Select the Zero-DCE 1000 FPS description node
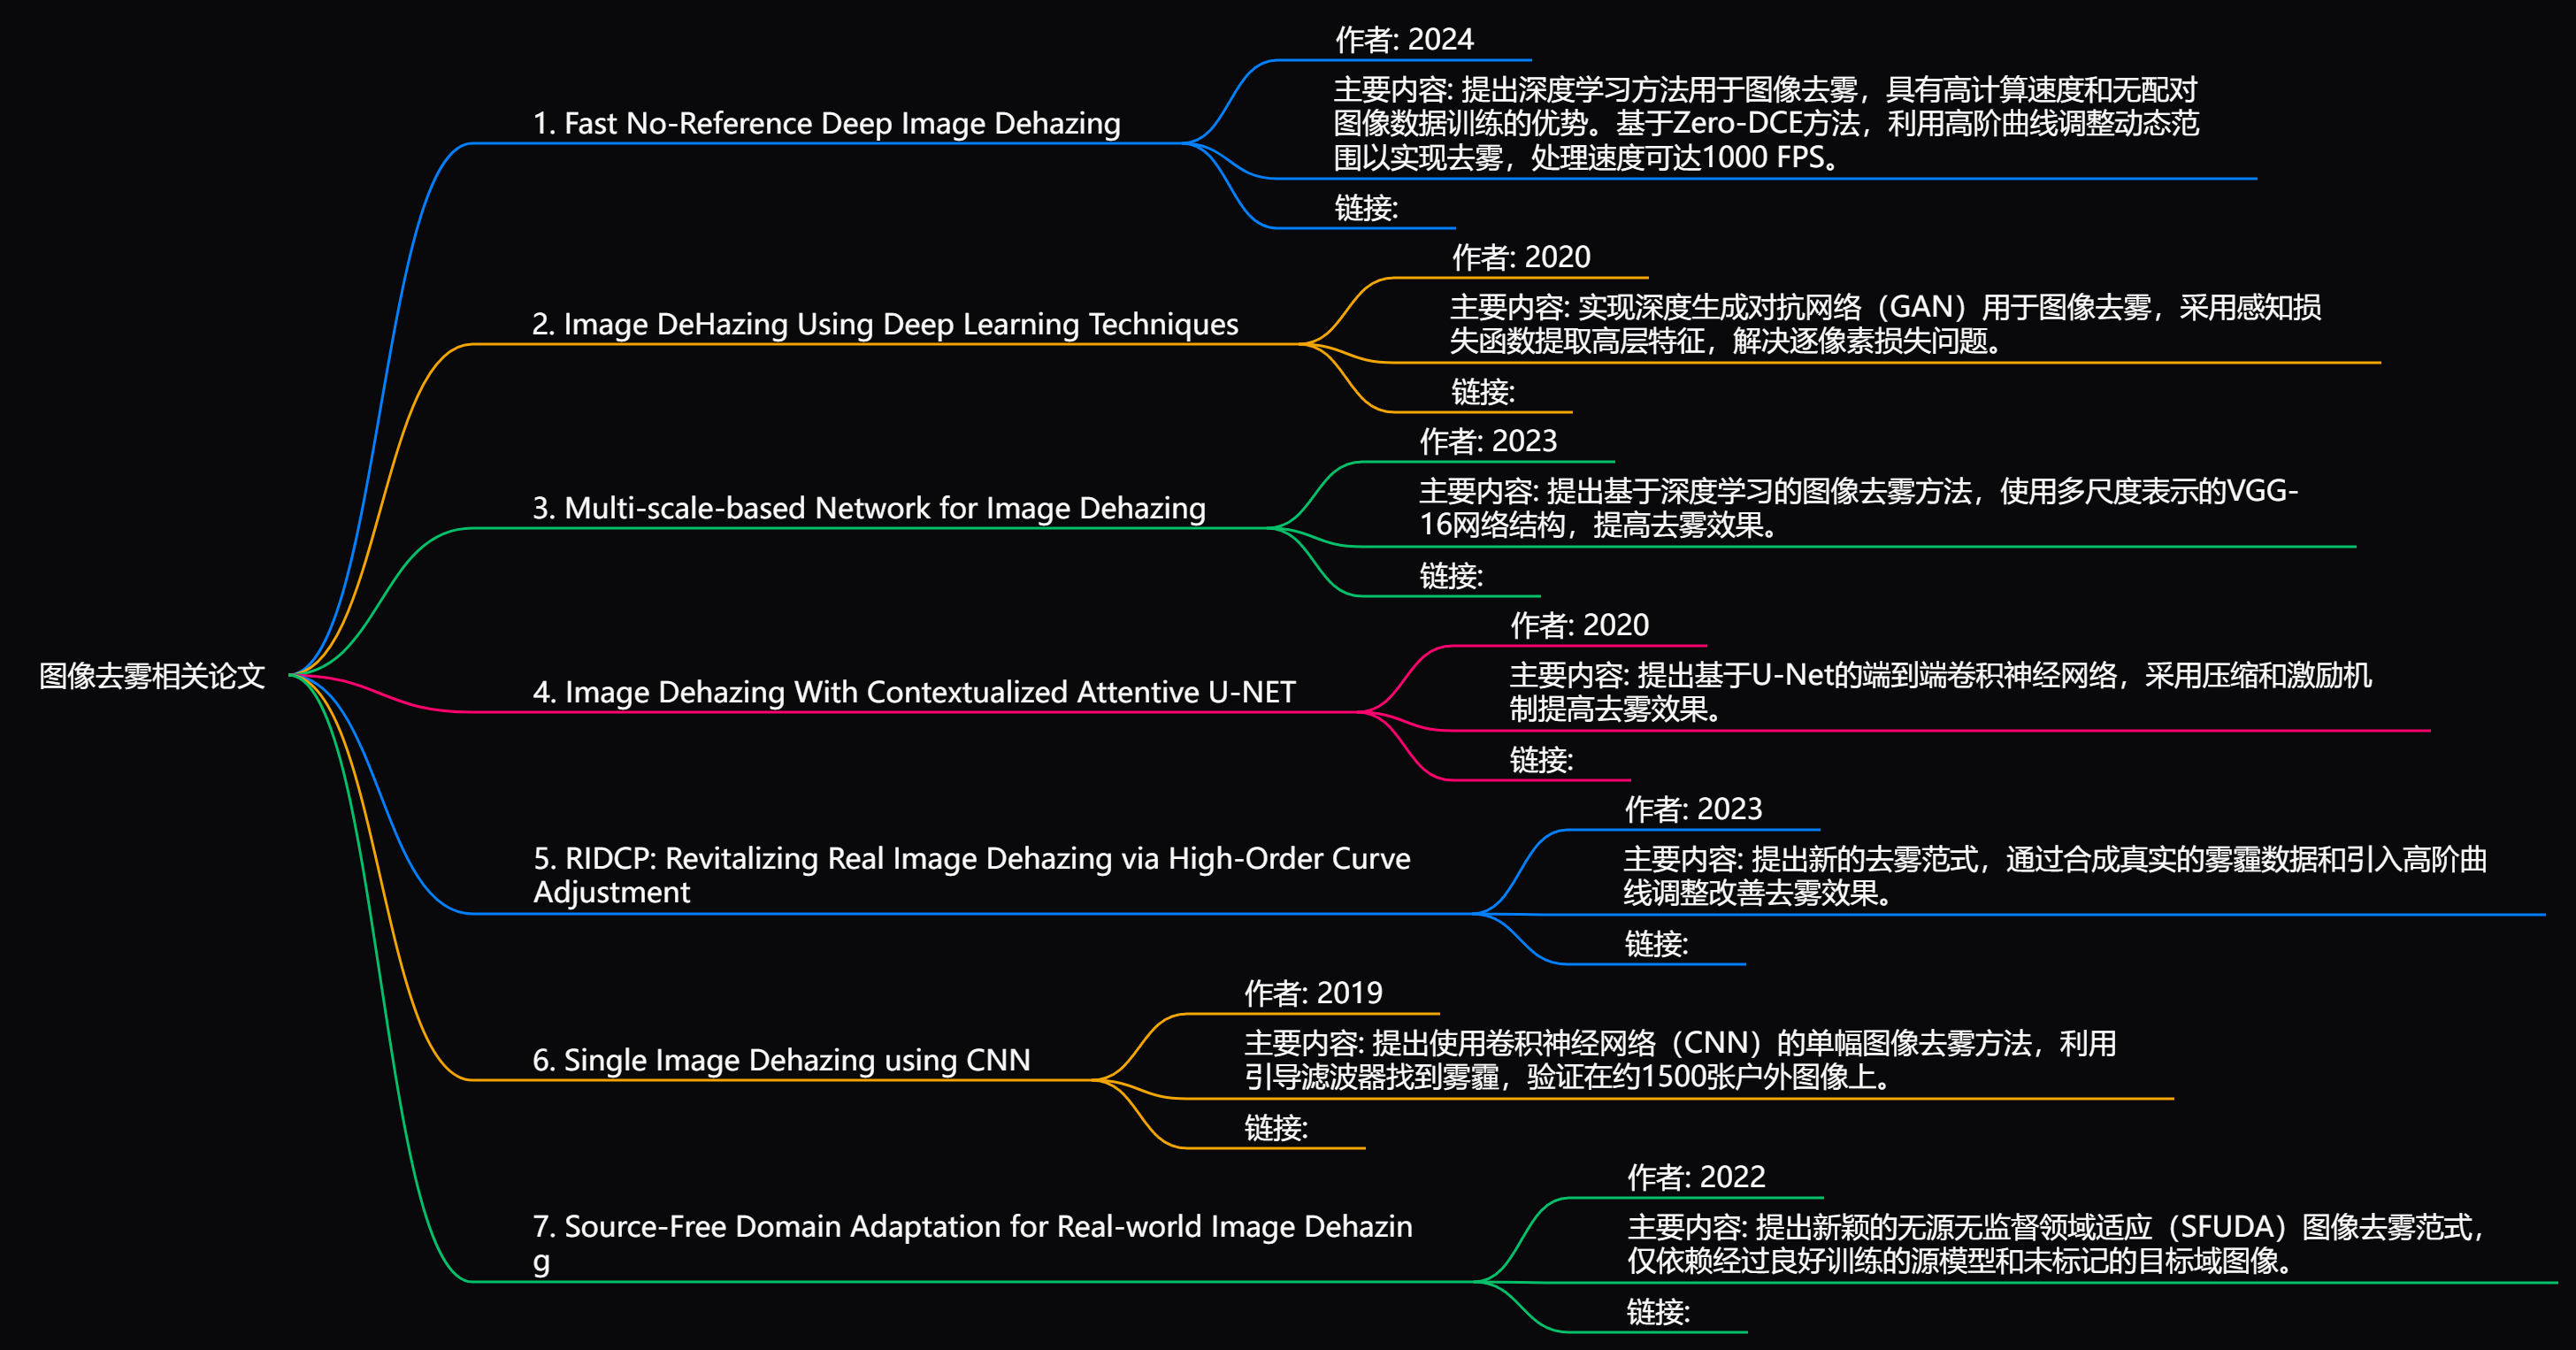The image size is (2576, 1350). [1765, 124]
